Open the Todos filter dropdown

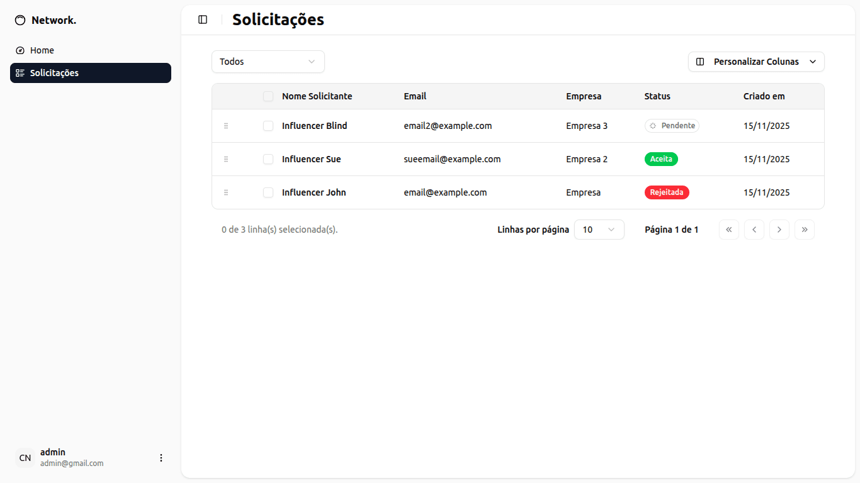(268, 61)
